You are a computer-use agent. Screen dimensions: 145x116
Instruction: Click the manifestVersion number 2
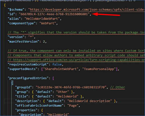44,42
